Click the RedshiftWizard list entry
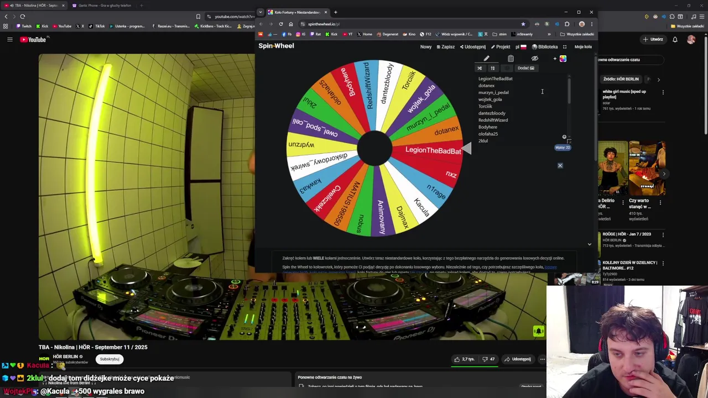 pyautogui.click(x=493, y=120)
